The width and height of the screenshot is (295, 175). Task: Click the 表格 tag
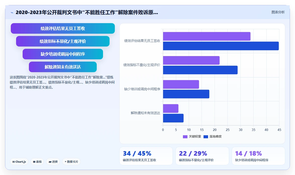click(37, 162)
